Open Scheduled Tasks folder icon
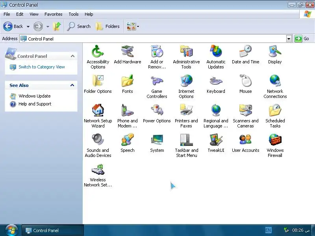 275,116
